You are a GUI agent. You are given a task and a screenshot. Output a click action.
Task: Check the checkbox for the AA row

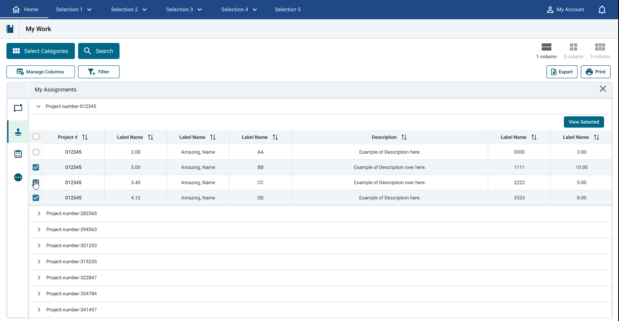pos(35,152)
